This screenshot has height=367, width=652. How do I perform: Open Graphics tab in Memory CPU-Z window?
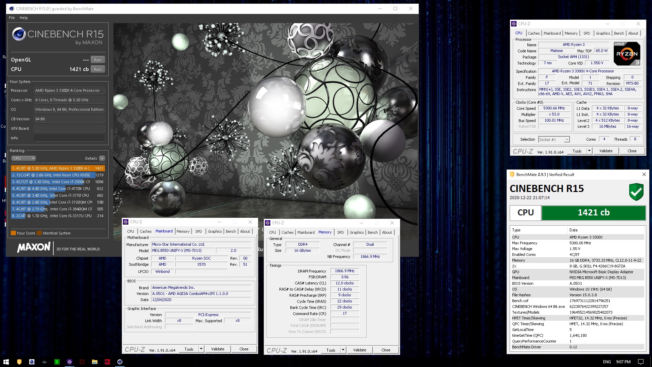coord(357,232)
